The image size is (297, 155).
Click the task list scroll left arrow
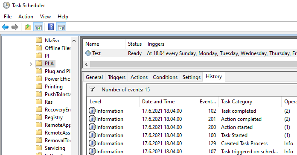(86, 64)
